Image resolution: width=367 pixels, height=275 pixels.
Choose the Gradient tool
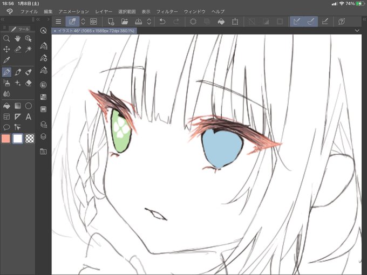18,106
